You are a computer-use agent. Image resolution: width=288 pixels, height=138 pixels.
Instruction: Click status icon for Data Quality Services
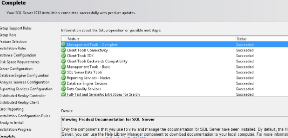click(x=64, y=89)
